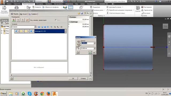Expand dialog with >> button

[x=90, y=78]
